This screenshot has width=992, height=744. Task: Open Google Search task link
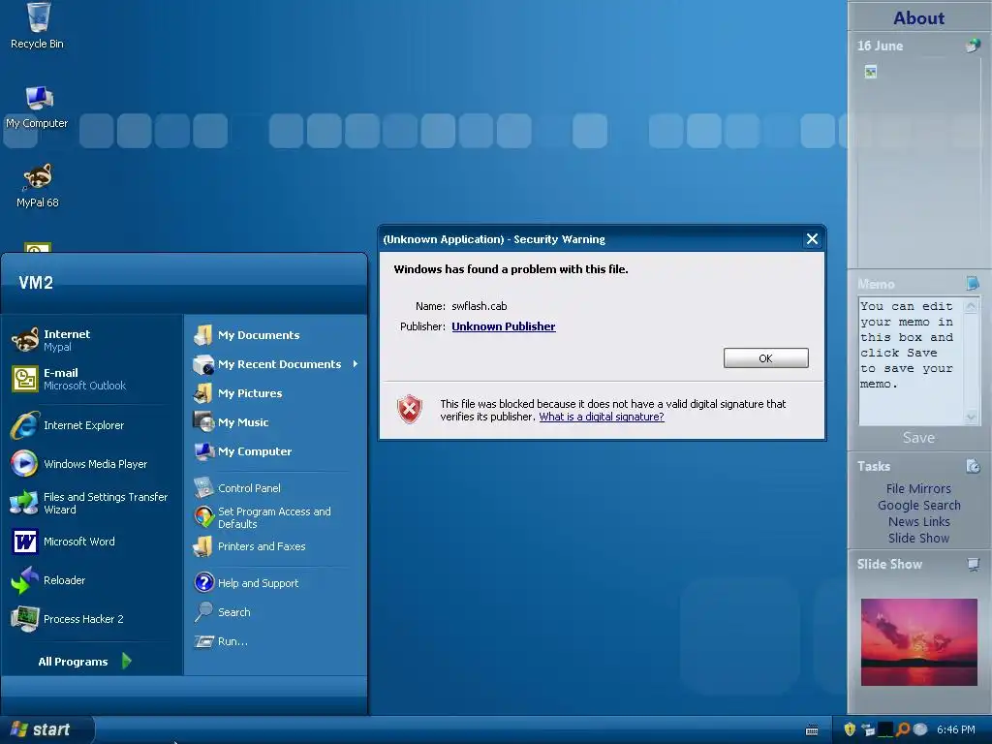pos(918,505)
